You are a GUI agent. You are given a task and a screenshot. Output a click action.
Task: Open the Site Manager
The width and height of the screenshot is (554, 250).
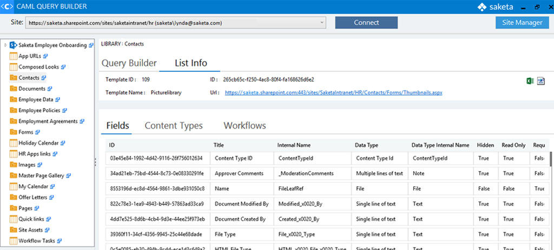click(522, 23)
